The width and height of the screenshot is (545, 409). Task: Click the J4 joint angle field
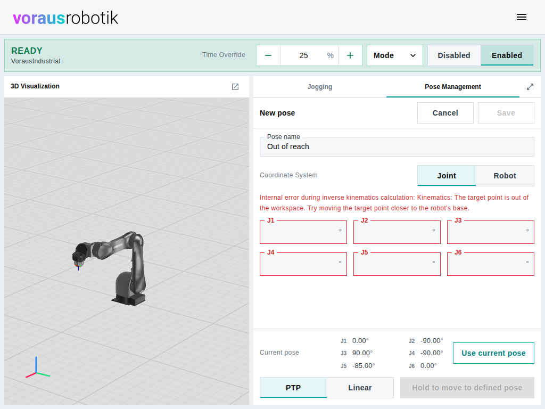point(303,264)
